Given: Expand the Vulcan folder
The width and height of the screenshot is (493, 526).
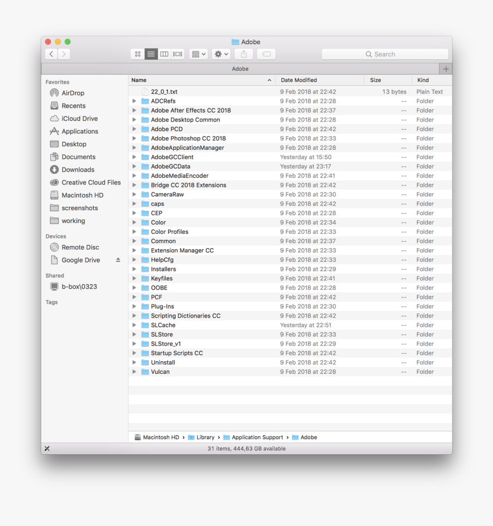Looking at the screenshot, I should 134,372.
